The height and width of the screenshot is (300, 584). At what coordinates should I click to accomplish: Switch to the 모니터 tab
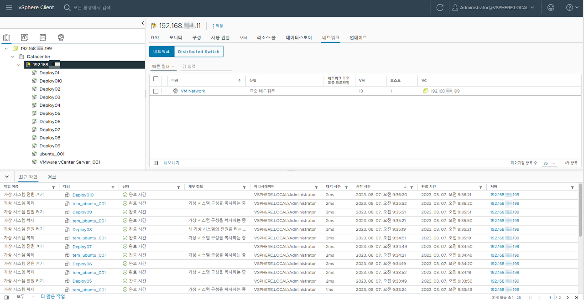click(176, 38)
